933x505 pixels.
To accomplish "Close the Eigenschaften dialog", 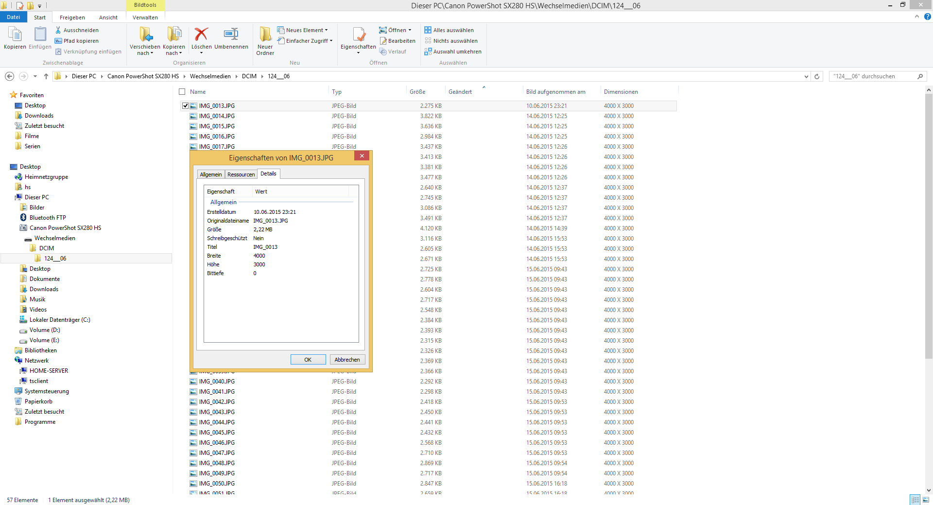I will (362, 156).
